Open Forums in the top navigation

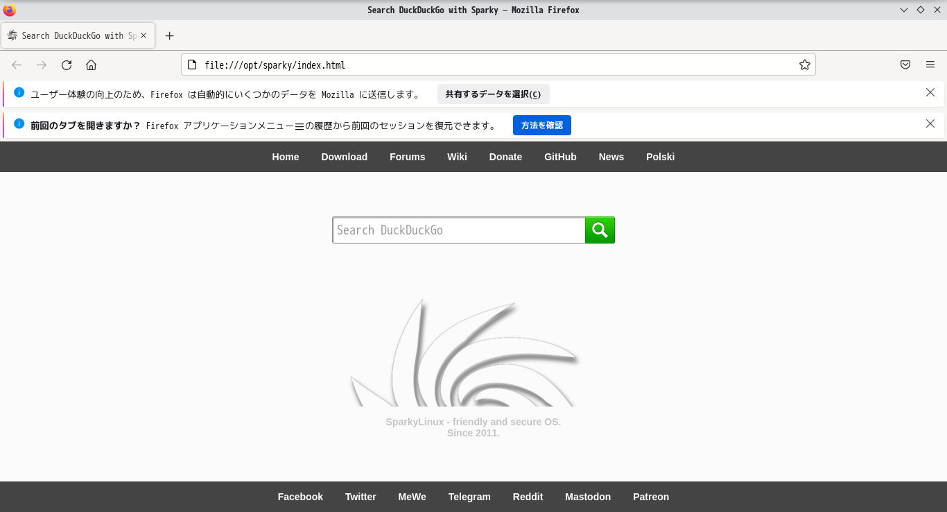[408, 157]
